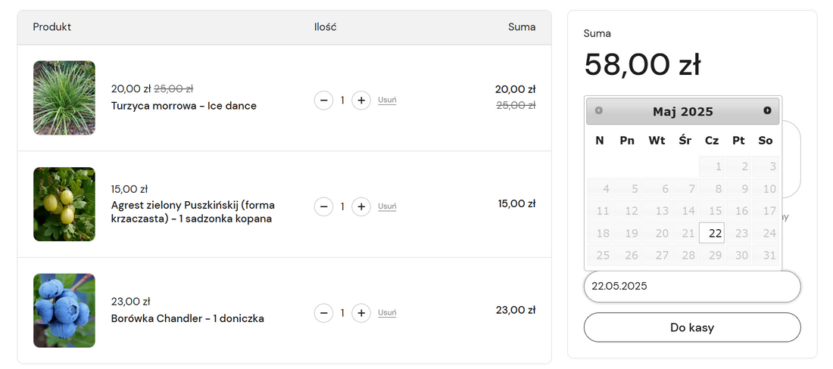Remove Borówka Chandler using Usuń link
This screenshot has width=833, height=369.
click(x=387, y=313)
